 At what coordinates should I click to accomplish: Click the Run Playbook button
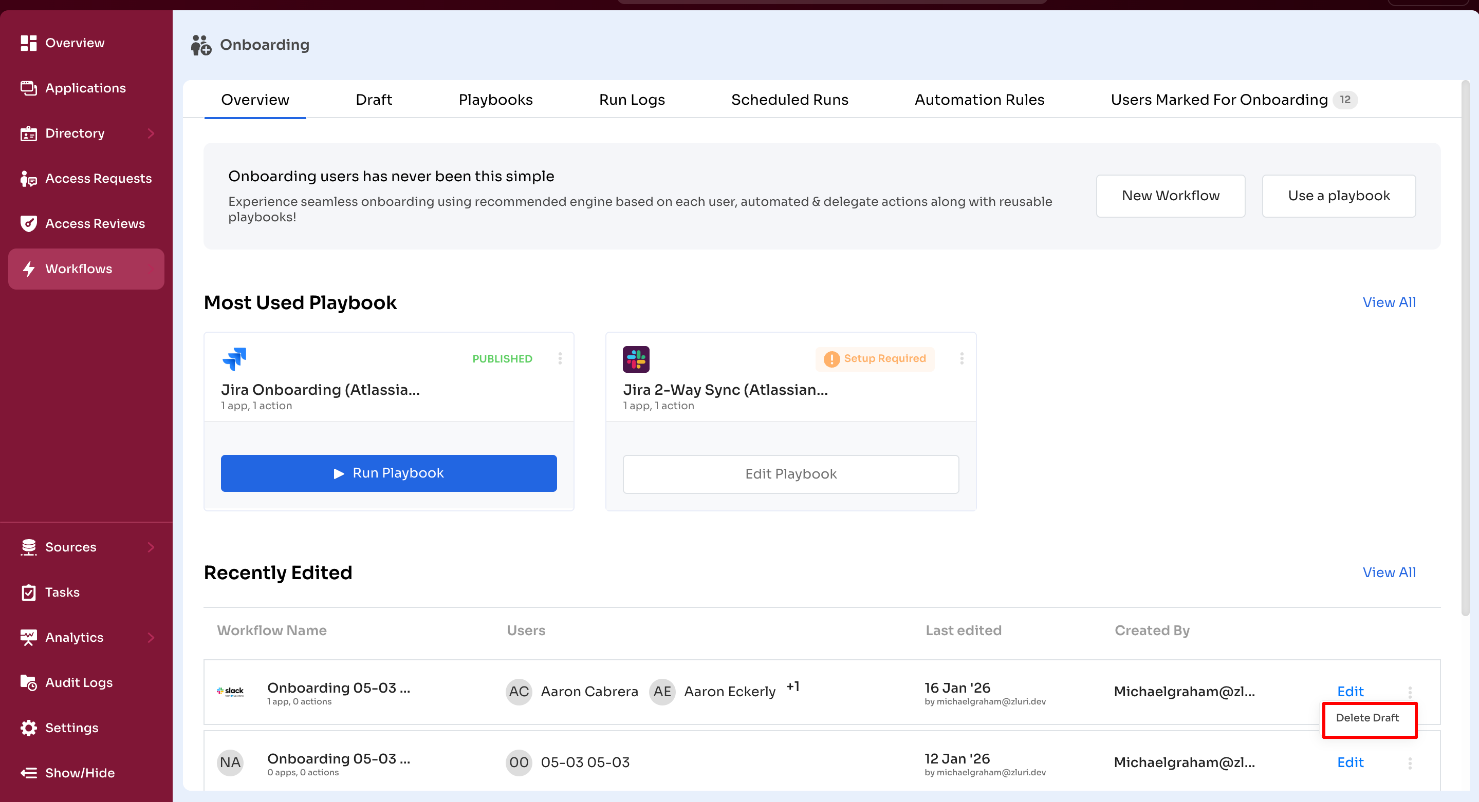389,473
